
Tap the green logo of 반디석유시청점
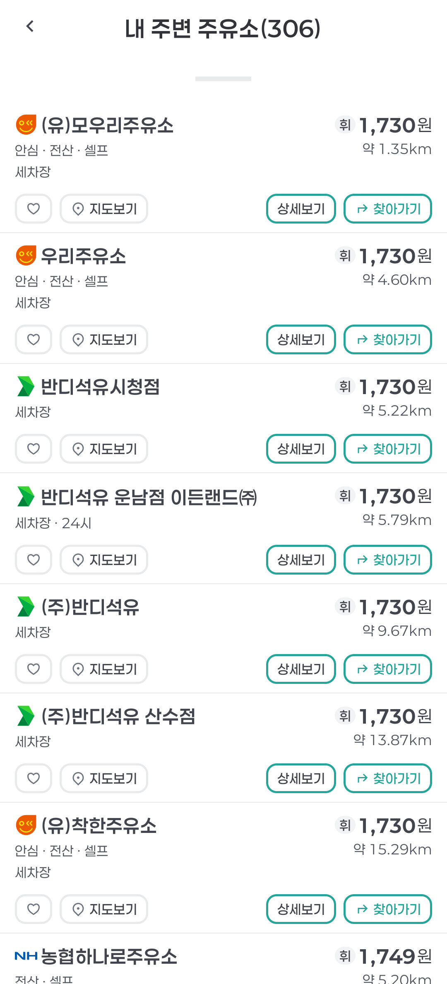point(26,386)
